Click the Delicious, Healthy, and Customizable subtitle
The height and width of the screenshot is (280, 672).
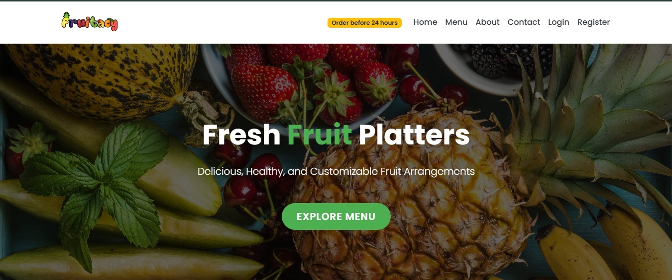[x=336, y=171]
